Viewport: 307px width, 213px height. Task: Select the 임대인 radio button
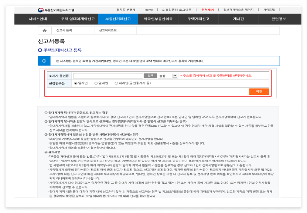tap(96, 83)
